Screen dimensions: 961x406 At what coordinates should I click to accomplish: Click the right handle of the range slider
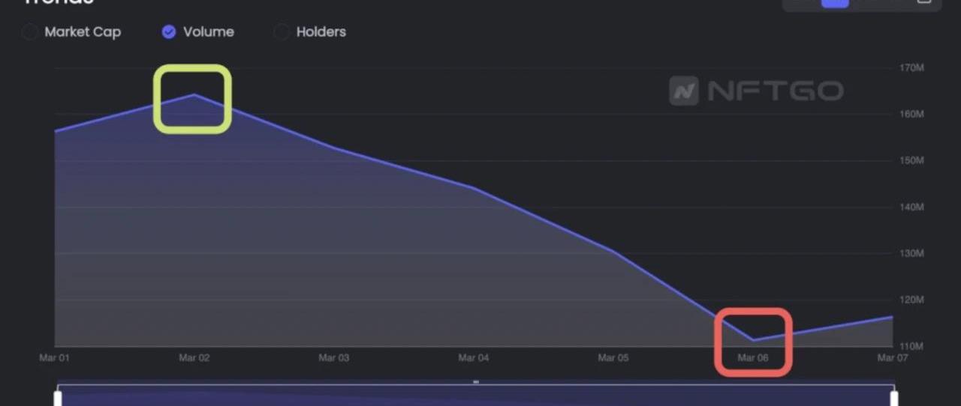point(893,396)
